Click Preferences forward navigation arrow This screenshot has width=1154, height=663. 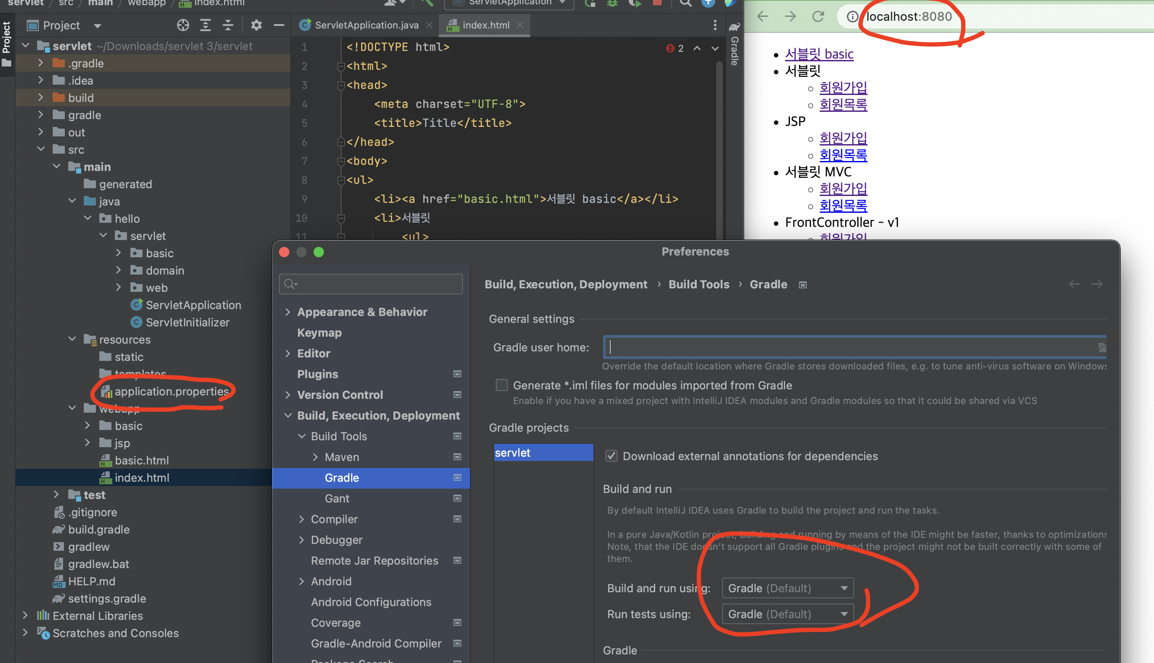point(1097,284)
